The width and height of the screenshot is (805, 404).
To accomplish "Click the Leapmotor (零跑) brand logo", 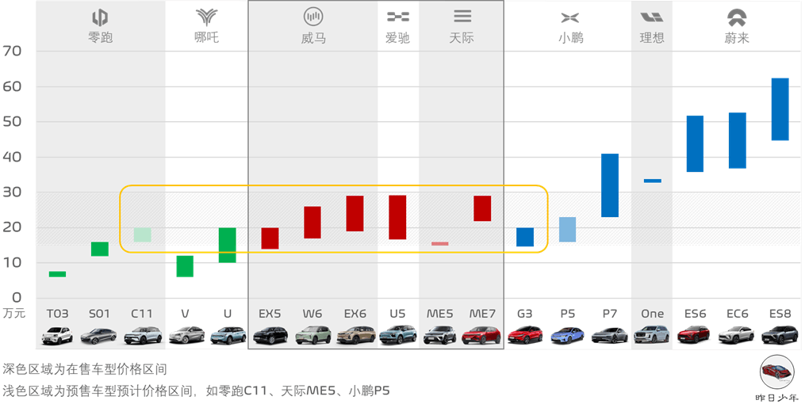I will point(100,18).
